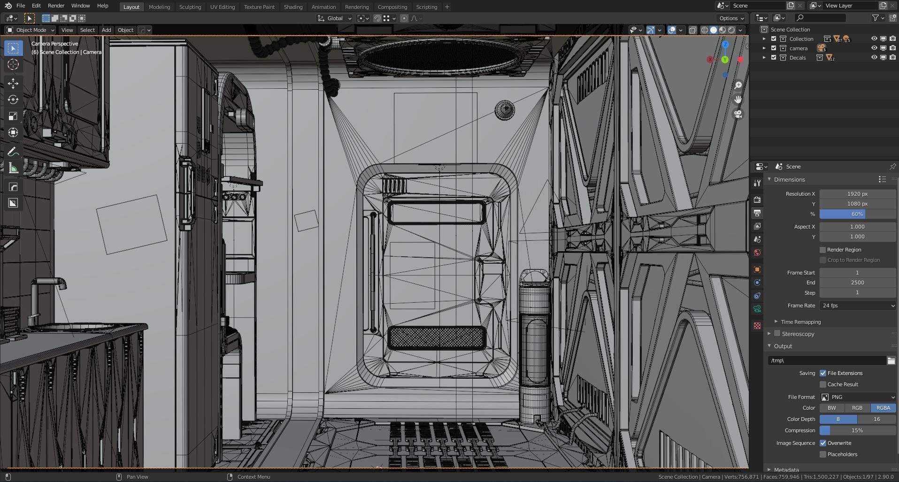Adjust the Compression 15% slider
Viewport: 899px width, 482px height.
(x=857, y=430)
